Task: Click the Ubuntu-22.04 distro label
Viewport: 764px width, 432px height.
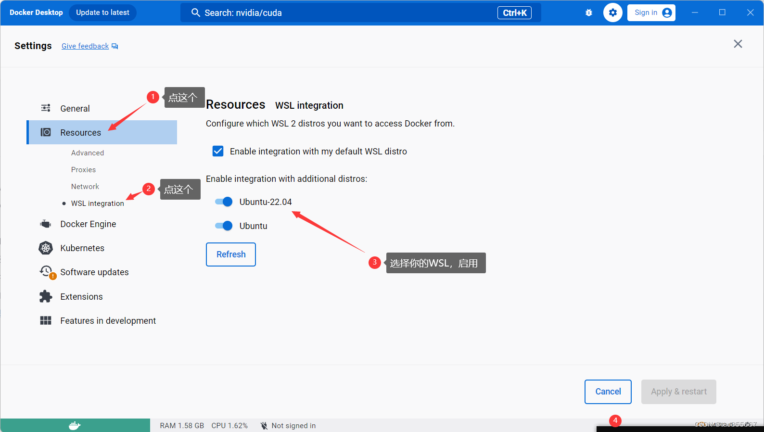Action: click(266, 202)
